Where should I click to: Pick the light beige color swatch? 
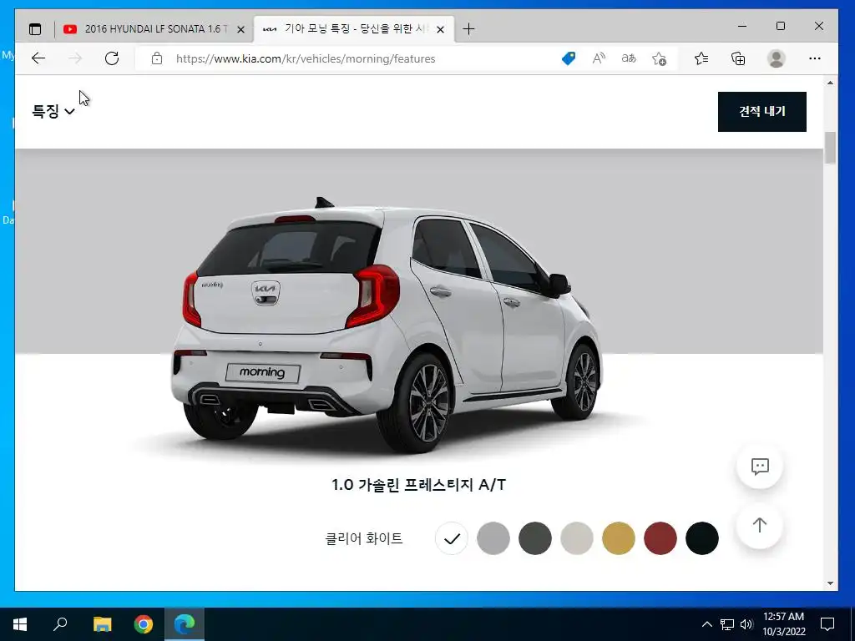(x=577, y=538)
